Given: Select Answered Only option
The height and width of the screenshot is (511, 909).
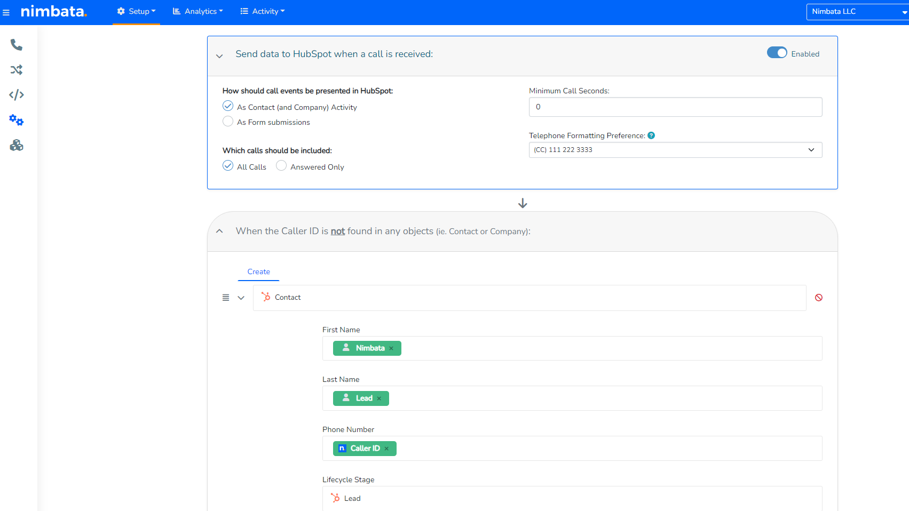Looking at the screenshot, I should point(281,166).
